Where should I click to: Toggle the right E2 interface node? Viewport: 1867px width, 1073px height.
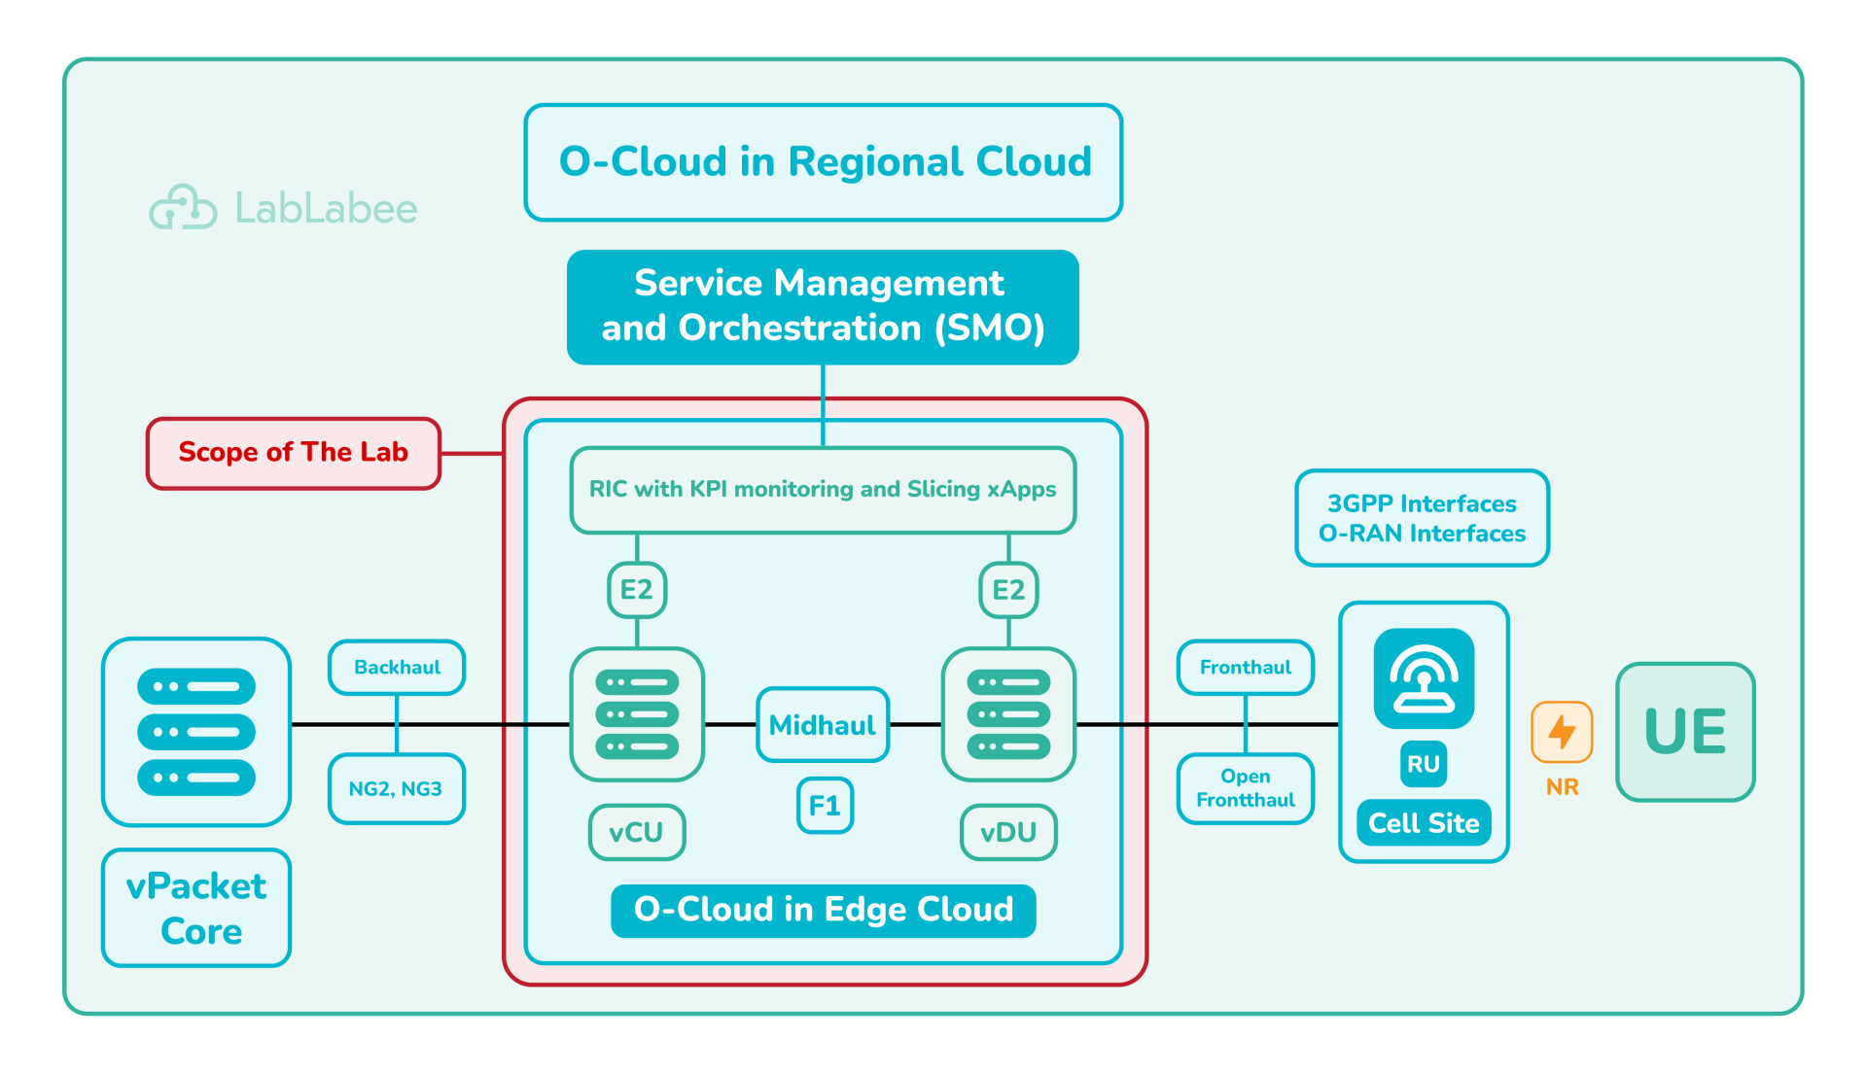(x=1008, y=589)
